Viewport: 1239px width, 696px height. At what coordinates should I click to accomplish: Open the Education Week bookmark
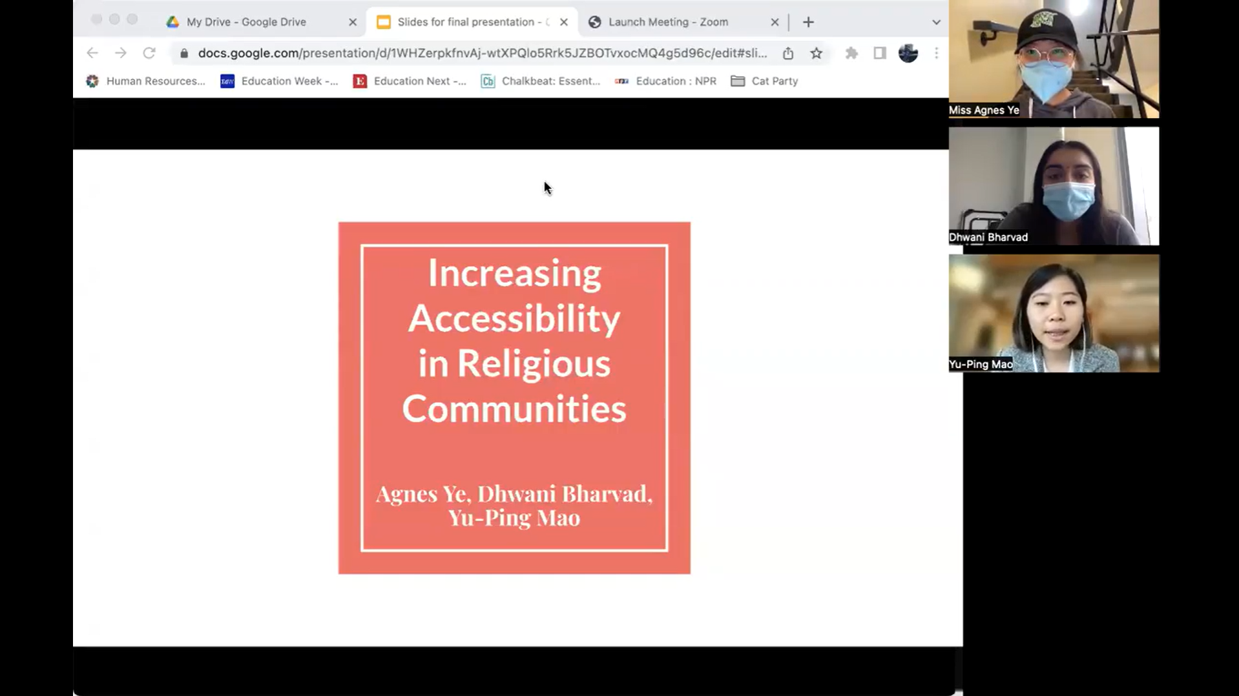pyautogui.click(x=279, y=81)
